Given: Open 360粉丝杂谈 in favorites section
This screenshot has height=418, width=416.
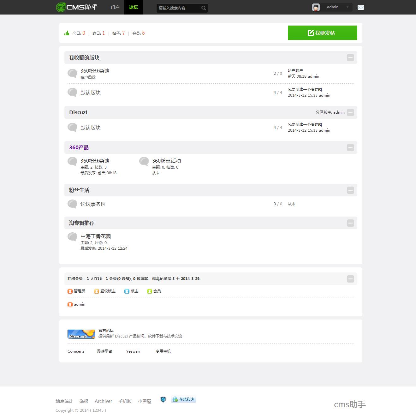Looking at the screenshot, I should click(x=95, y=71).
